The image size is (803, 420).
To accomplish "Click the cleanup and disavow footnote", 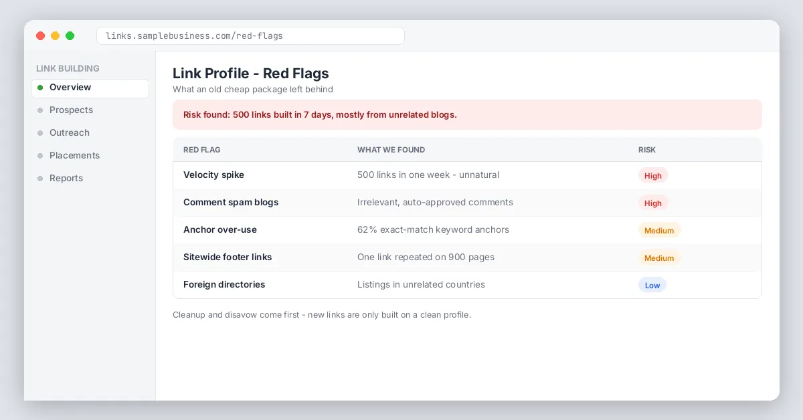I will [x=322, y=315].
